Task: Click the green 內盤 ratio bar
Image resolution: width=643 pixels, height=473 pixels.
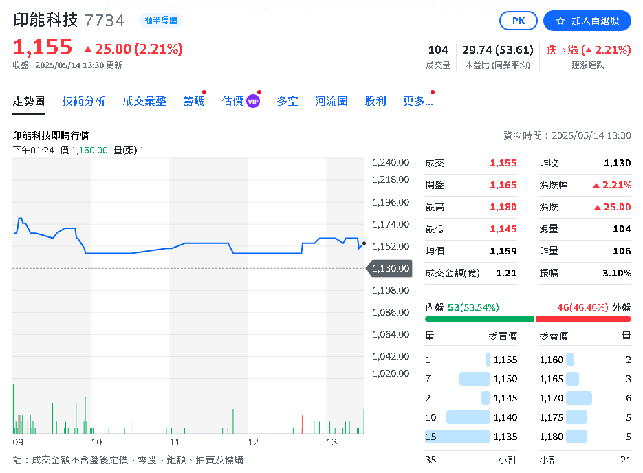Action: (x=480, y=319)
